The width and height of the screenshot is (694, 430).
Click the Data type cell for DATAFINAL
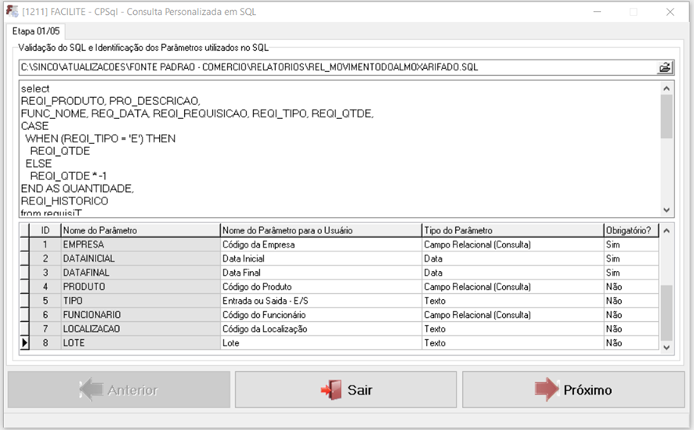pyautogui.click(x=513, y=273)
